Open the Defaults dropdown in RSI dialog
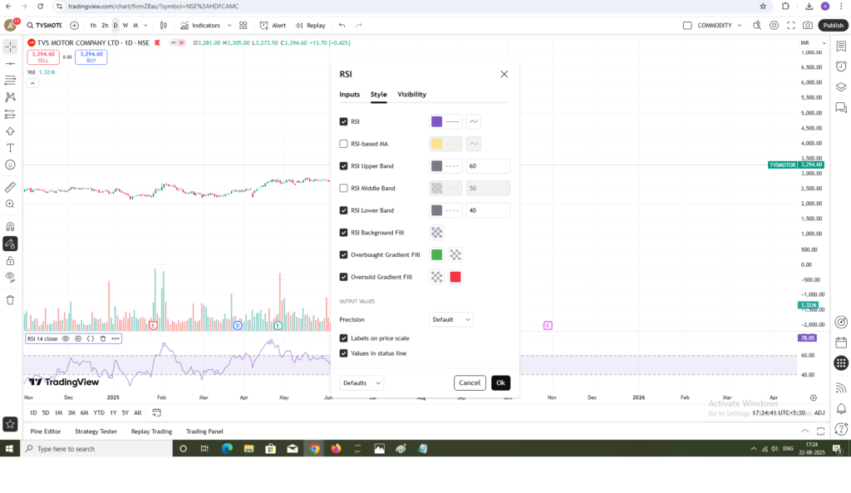851x493 pixels. click(362, 383)
